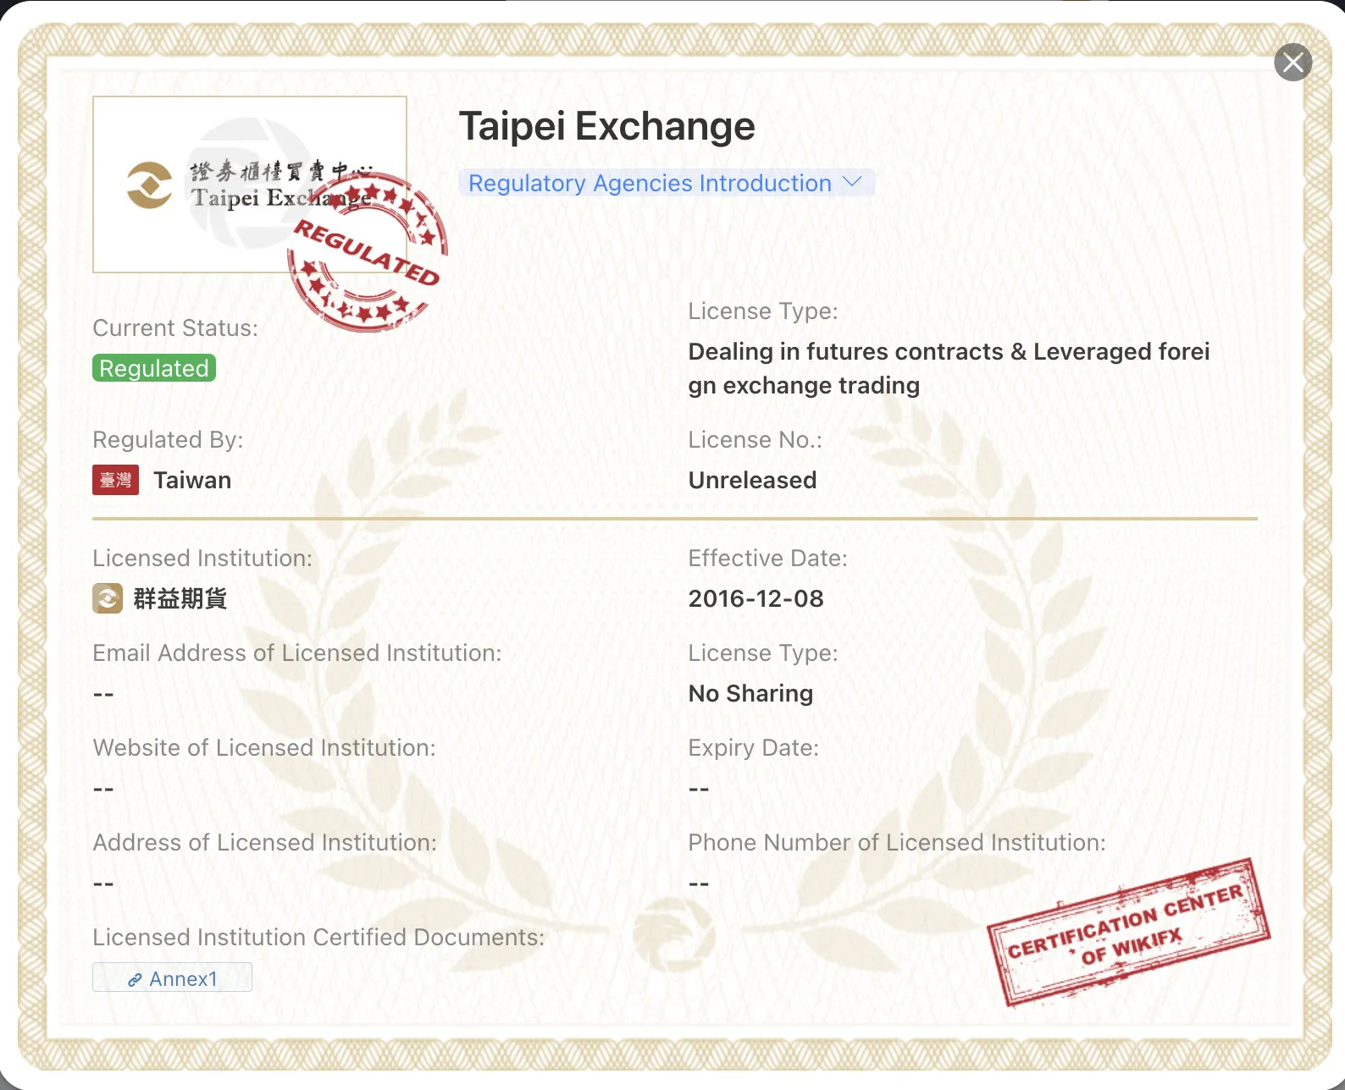Click the Expiry Date label
This screenshot has width=1345, height=1090.
[753, 747]
